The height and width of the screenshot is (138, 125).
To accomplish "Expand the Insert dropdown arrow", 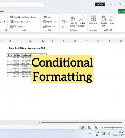I will point(55,17).
